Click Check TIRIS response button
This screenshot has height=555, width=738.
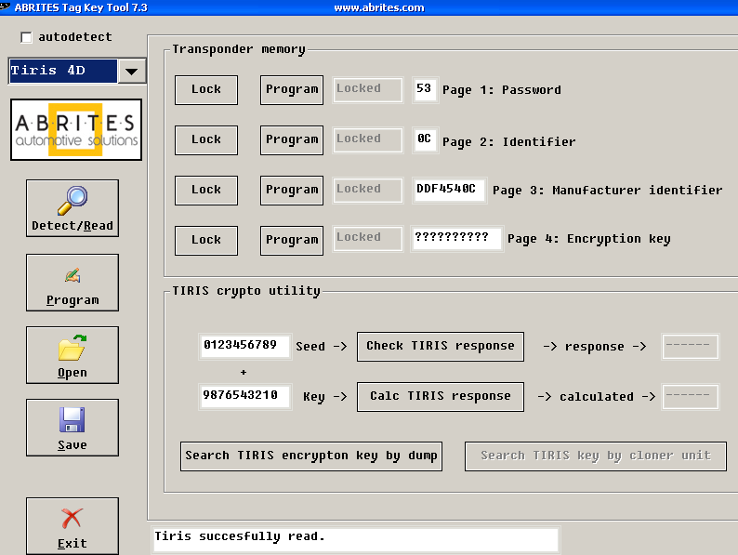point(441,347)
